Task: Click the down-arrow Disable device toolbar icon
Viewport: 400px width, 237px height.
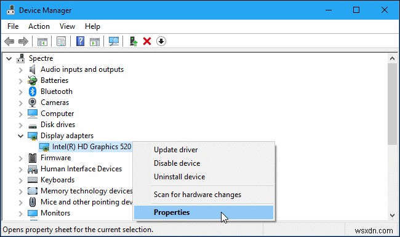Action: click(161, 41)
